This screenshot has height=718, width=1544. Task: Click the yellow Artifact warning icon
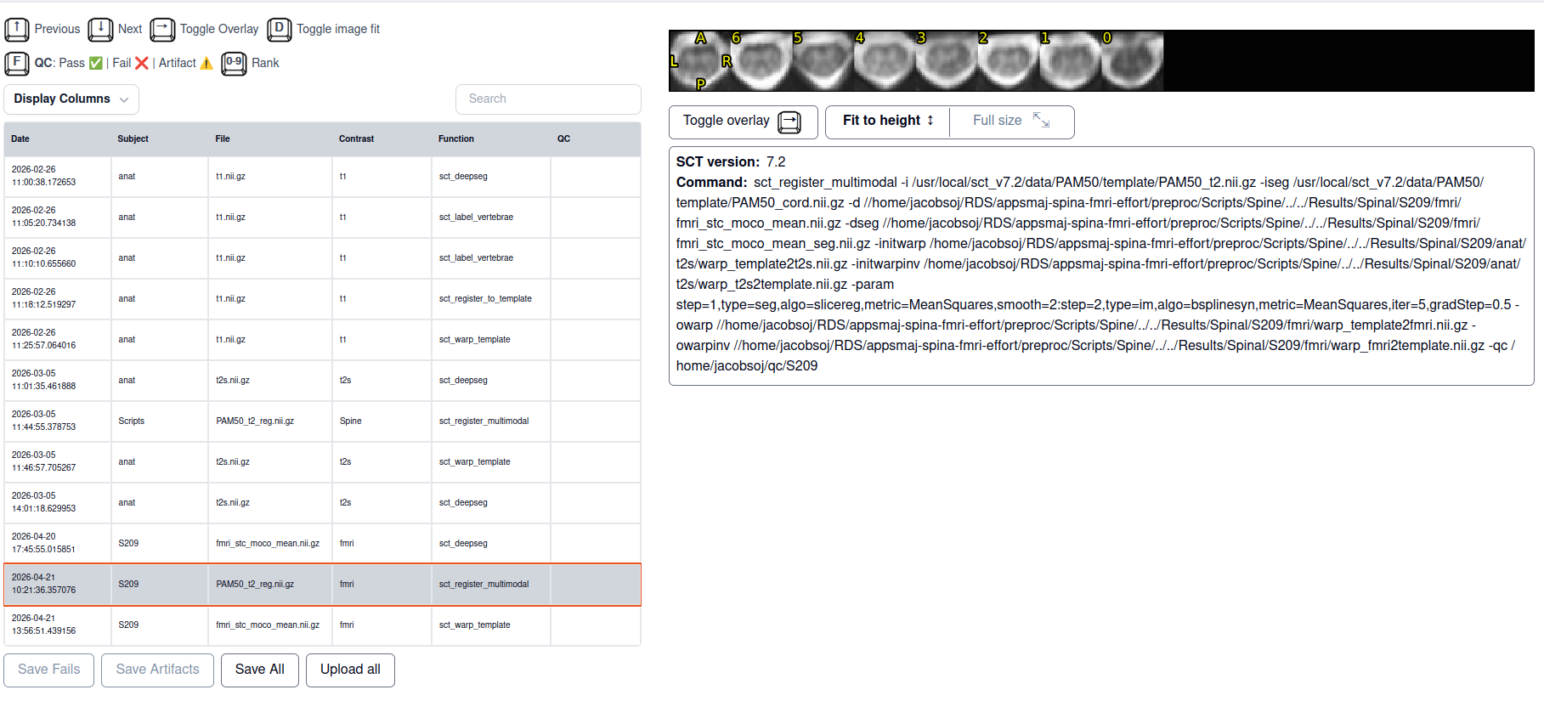click(x=206, y=64)
